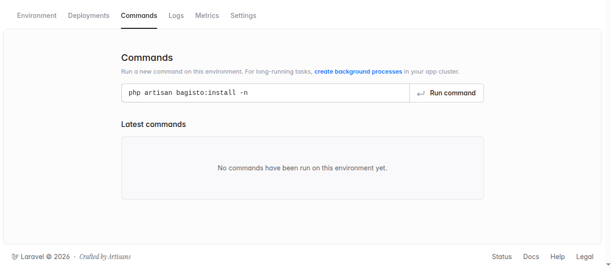
Task: Open the Status footer link
Action: 502,257
